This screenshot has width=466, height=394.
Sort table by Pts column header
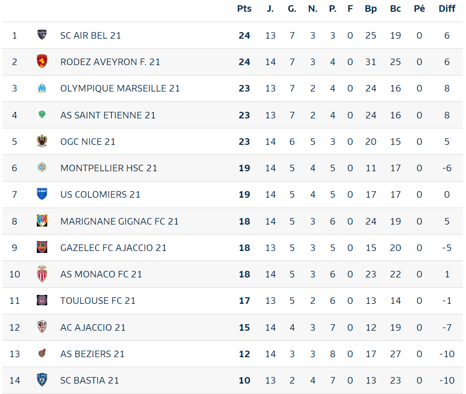[244, 8]
